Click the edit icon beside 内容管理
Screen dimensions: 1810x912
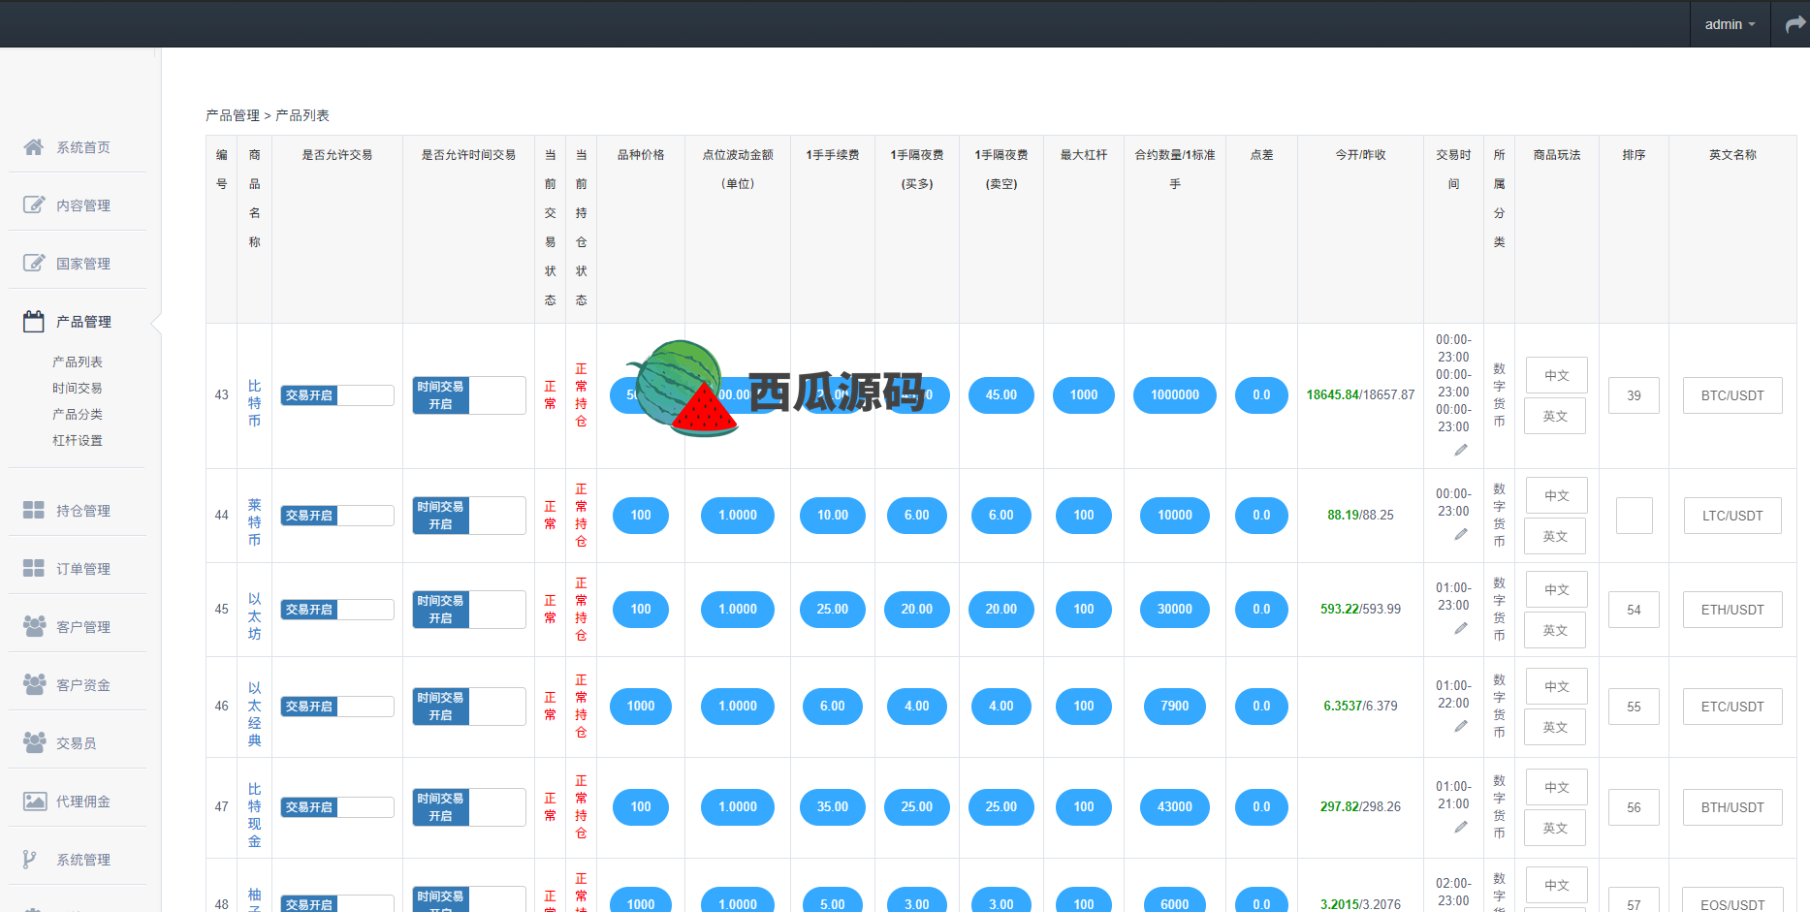coord(34,204)
